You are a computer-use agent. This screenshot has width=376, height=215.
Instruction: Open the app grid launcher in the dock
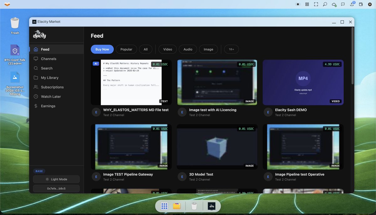click(164, 206)
